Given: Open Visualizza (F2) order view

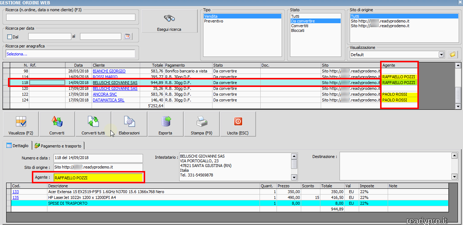Looking at the screenshot, I should click(x=20, y=124).
